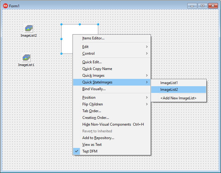Expand the Position submenu

(x=112, y=98)
